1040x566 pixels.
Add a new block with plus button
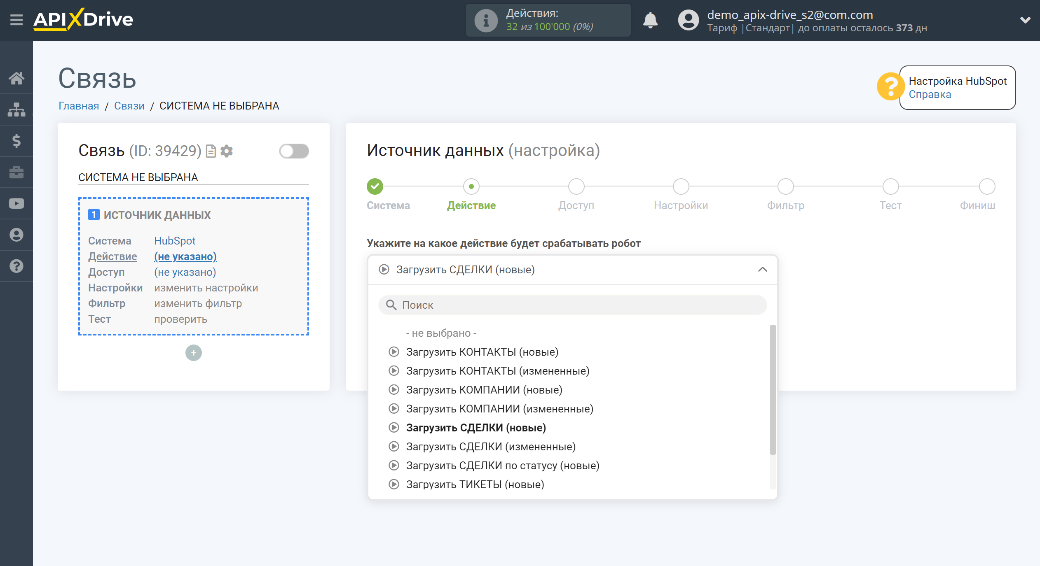point(193,353)
